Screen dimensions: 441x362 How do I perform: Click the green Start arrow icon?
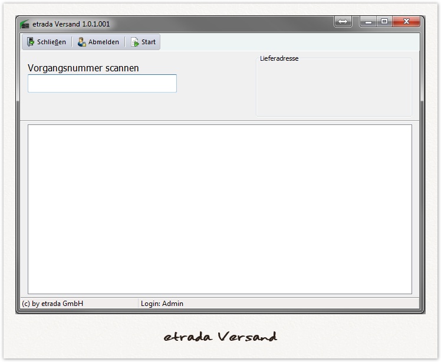click(x=134, y=42)
